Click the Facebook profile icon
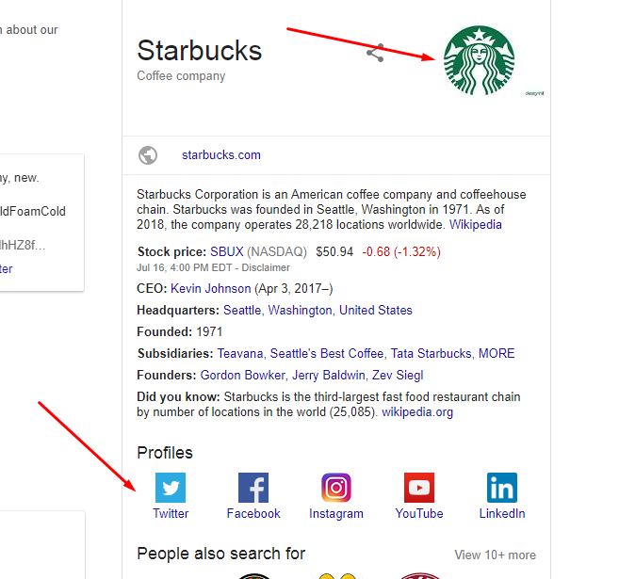This screenshot has width=619, height=579. point(253,488)
